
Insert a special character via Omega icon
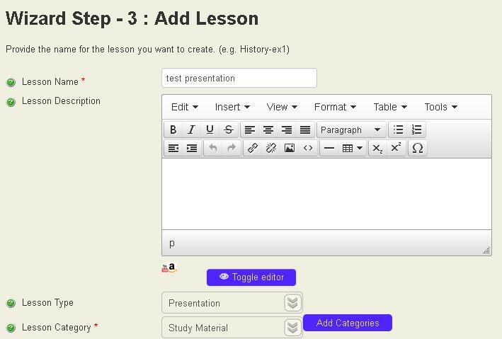[418, 148]
